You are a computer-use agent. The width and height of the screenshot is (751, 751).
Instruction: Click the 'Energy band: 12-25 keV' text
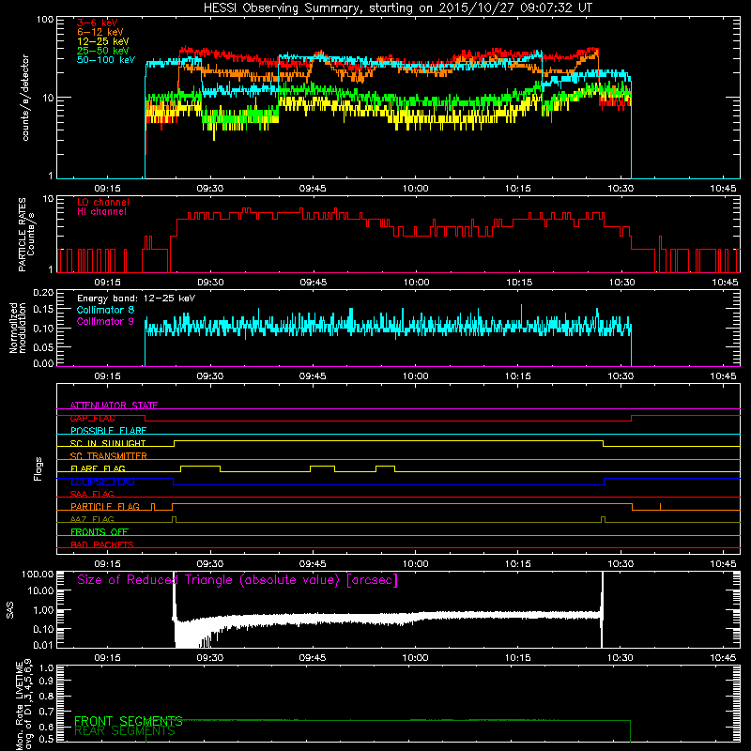(x=136, y=299)
